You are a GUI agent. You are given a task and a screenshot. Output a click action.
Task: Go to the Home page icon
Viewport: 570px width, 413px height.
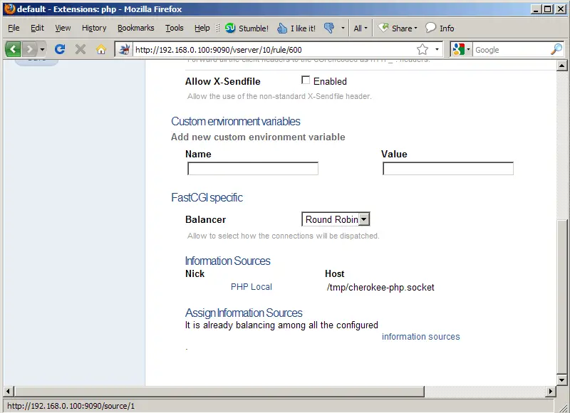point(101,49)
